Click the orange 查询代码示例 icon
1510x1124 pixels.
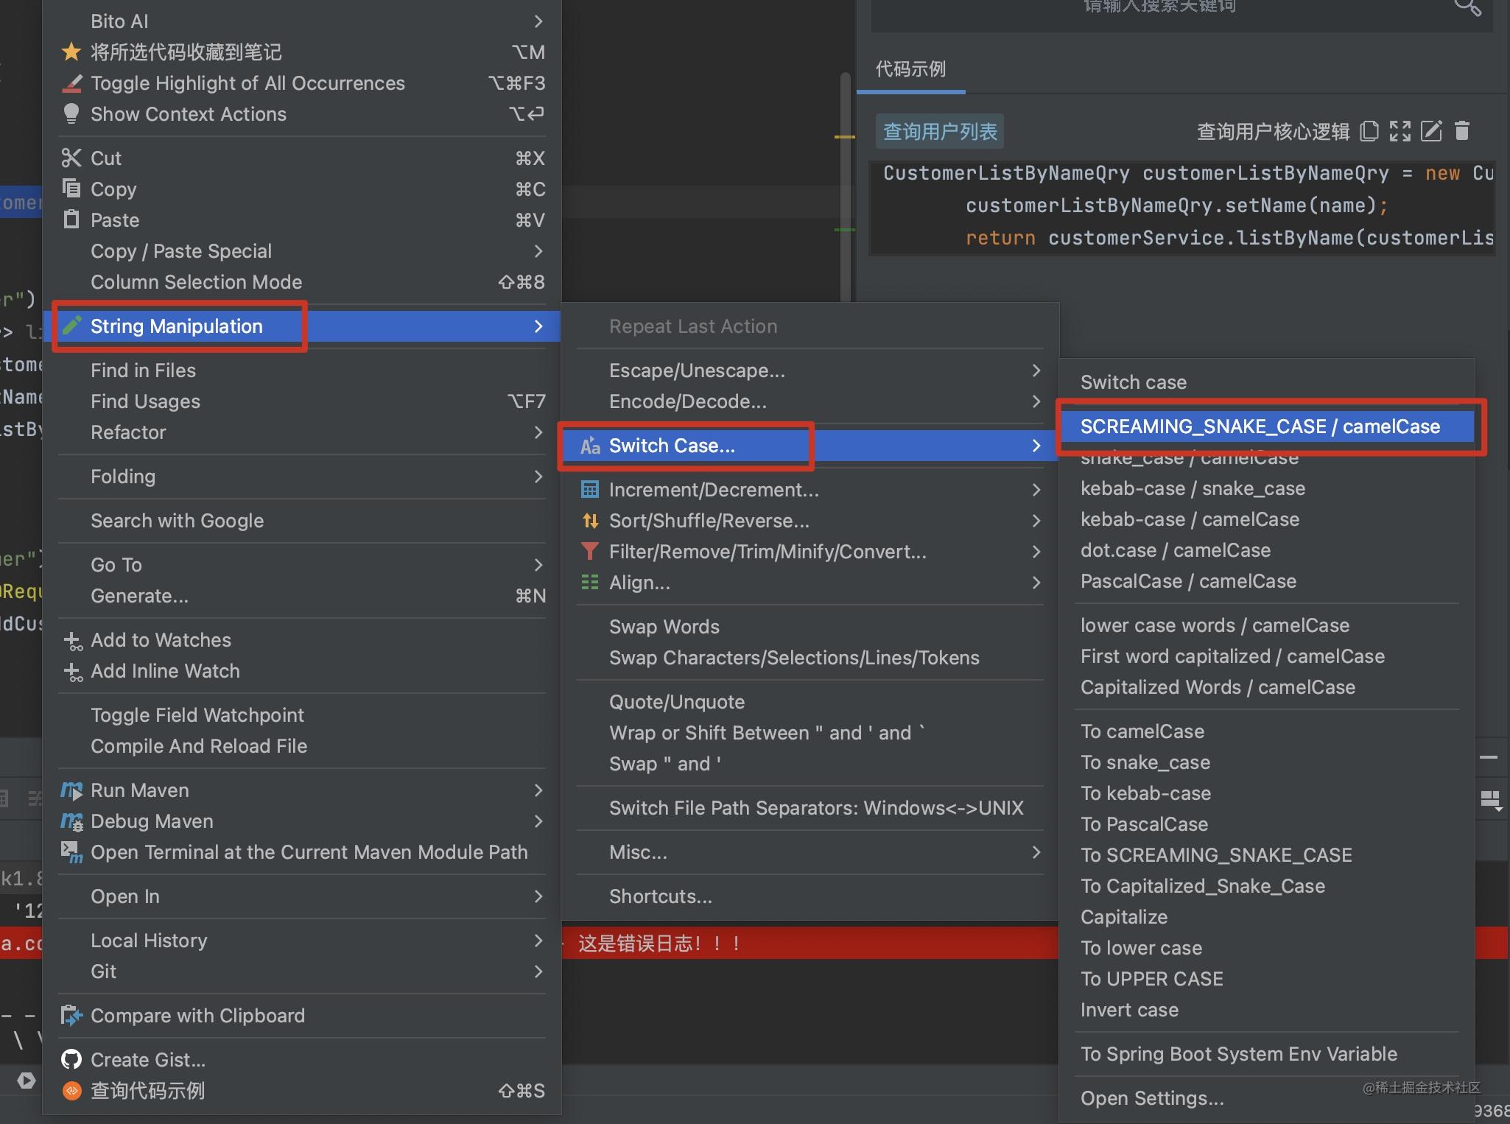(71, 1091)
